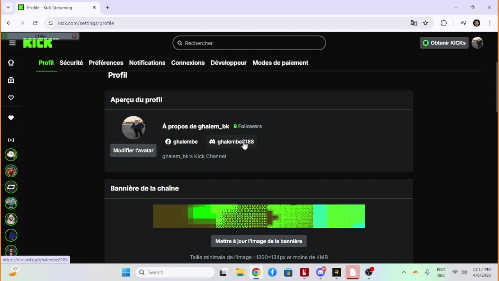This screenshot has height=281, width=499.
Task: Bookmark this page with the star icon
Action: tap(425, 23)
